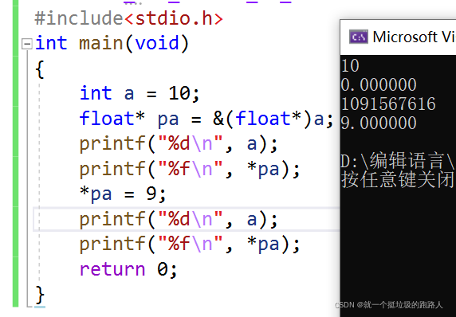This screenshot has height=317, width=456.
Task: Click the closing brace of main
Action: [40, 295]
